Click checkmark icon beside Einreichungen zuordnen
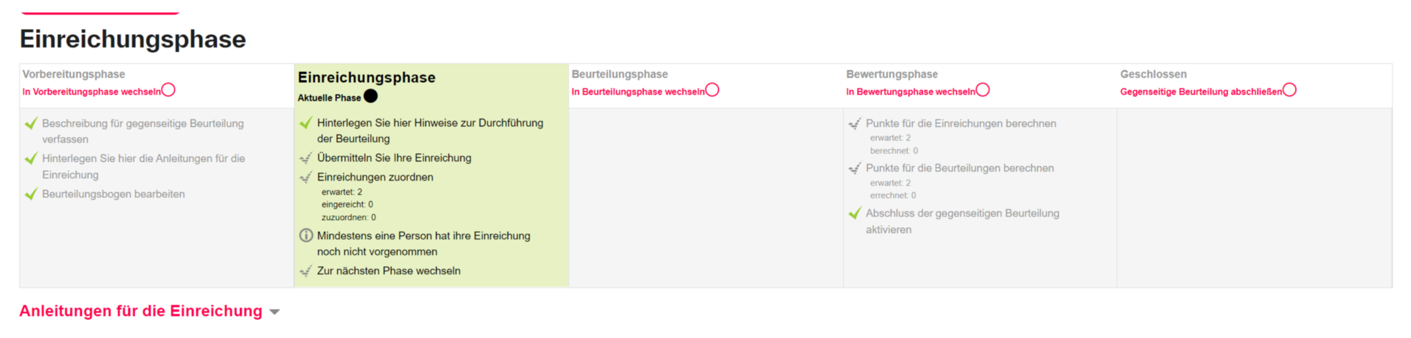The height and width of the screenshot is (338, 1411). tap(306, 177)
